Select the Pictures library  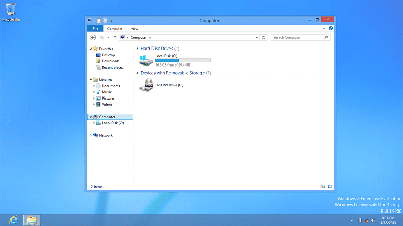(x=108, y=98)
